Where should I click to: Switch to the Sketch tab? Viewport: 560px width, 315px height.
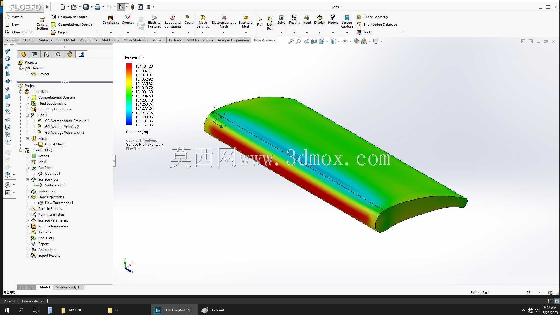[28, 40]
